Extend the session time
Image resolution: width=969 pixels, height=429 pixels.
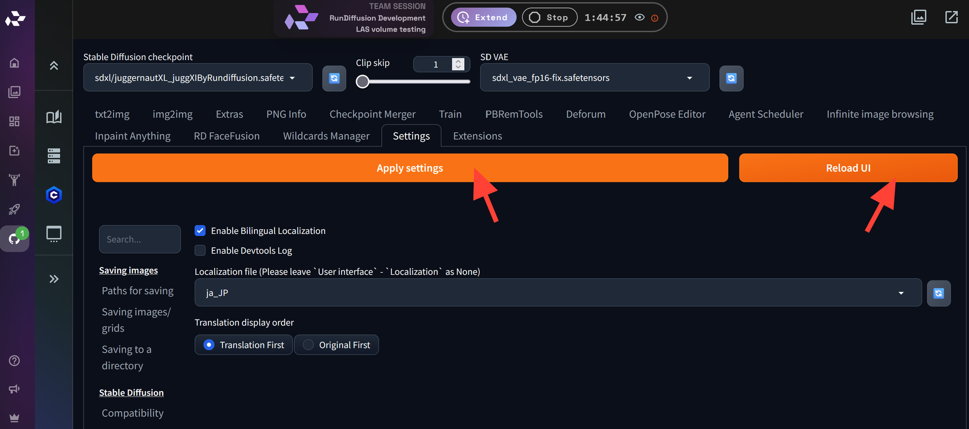point(484,17)
